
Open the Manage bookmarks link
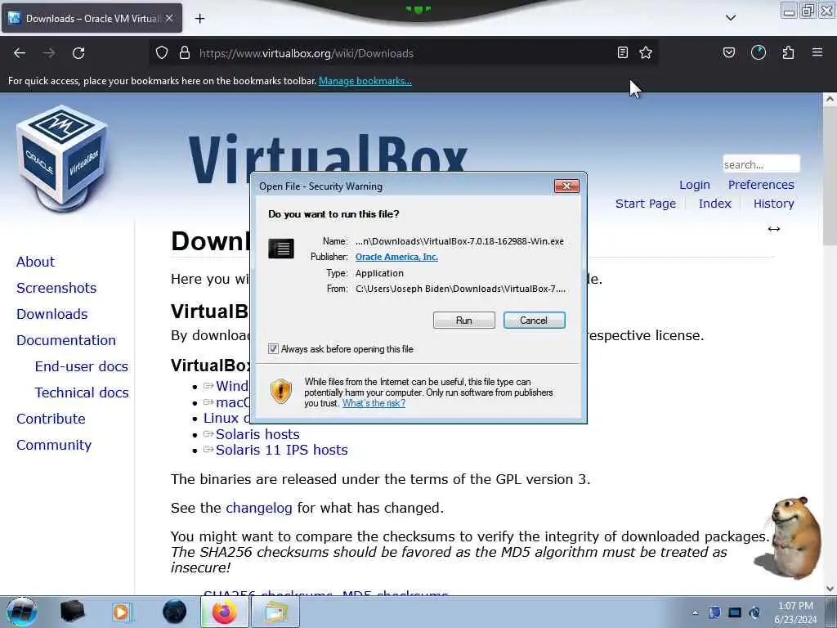pyautogui.click(x=365, y=81)
